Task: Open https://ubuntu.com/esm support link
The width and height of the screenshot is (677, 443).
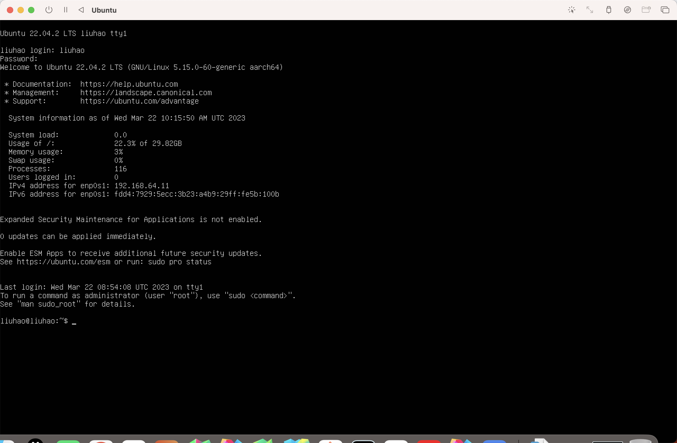Action: 63,262
